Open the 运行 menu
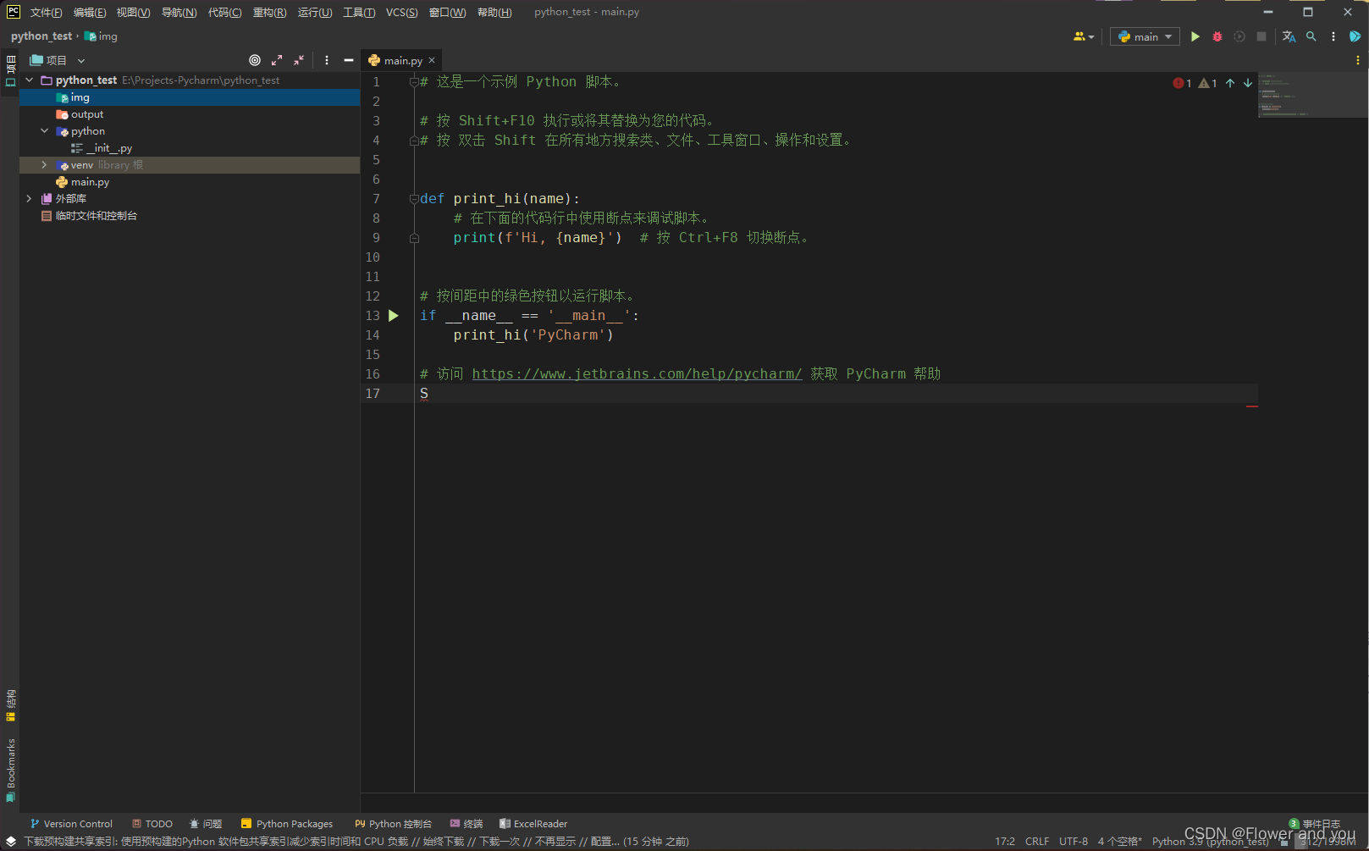The height and width of the screenshot is (851, 1369). coord(314,12)
